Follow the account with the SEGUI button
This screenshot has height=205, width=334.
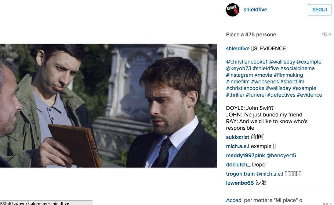319,10
